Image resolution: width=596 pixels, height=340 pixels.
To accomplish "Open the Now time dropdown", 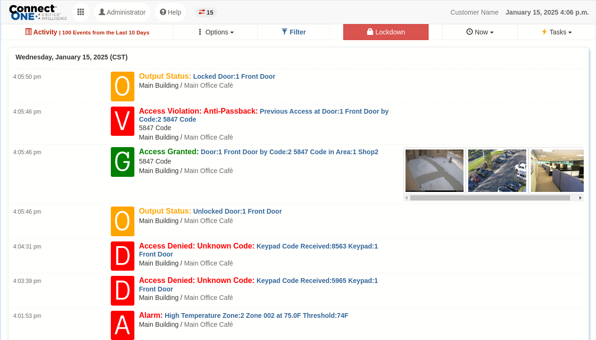I will (480, 32).
